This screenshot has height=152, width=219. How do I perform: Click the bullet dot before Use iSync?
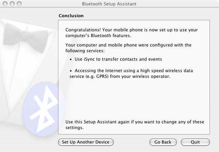point(71,59)
